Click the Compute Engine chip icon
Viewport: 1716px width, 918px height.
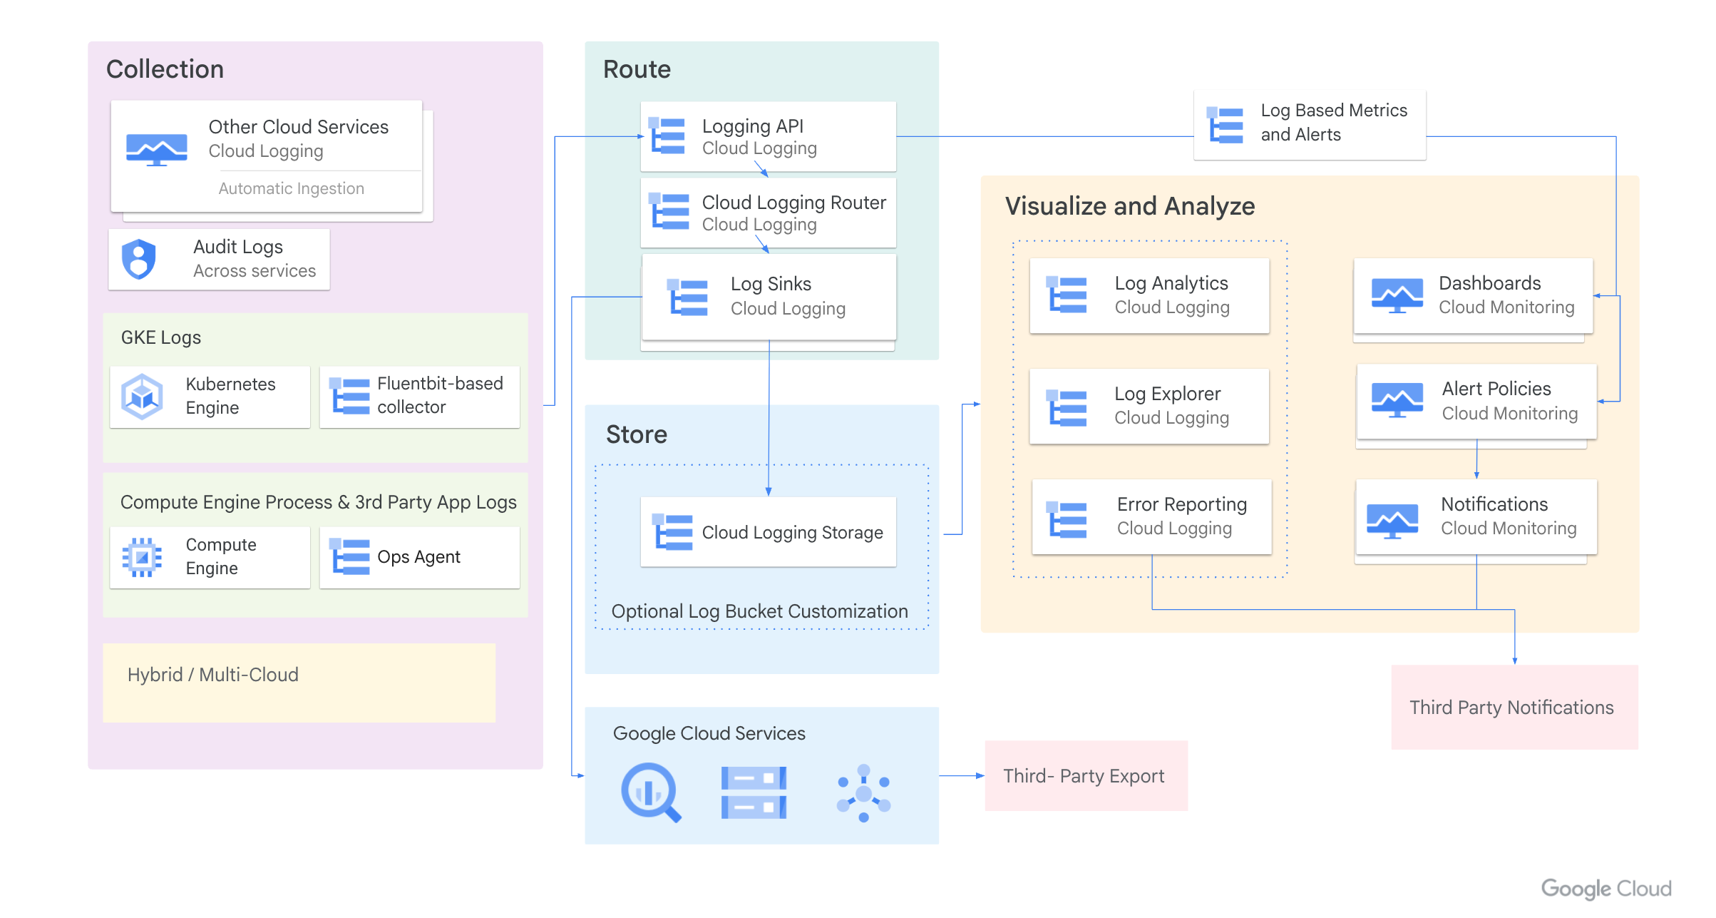click(142, 557)
